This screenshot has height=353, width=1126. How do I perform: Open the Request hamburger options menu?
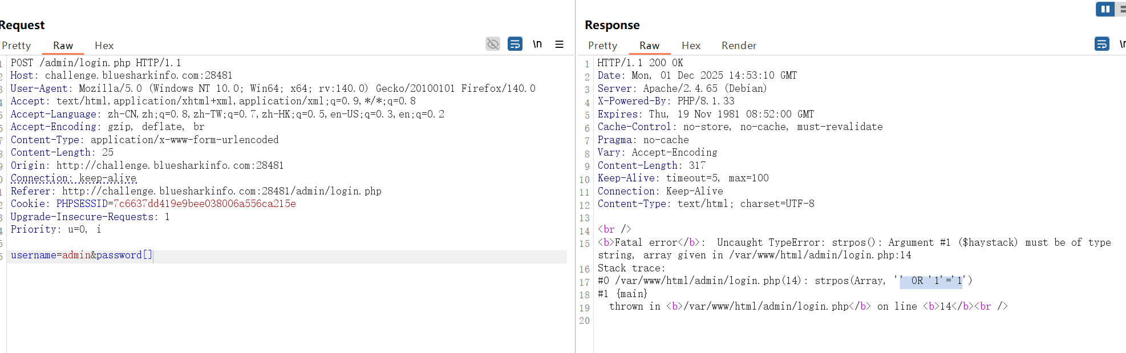coord(559,44)
